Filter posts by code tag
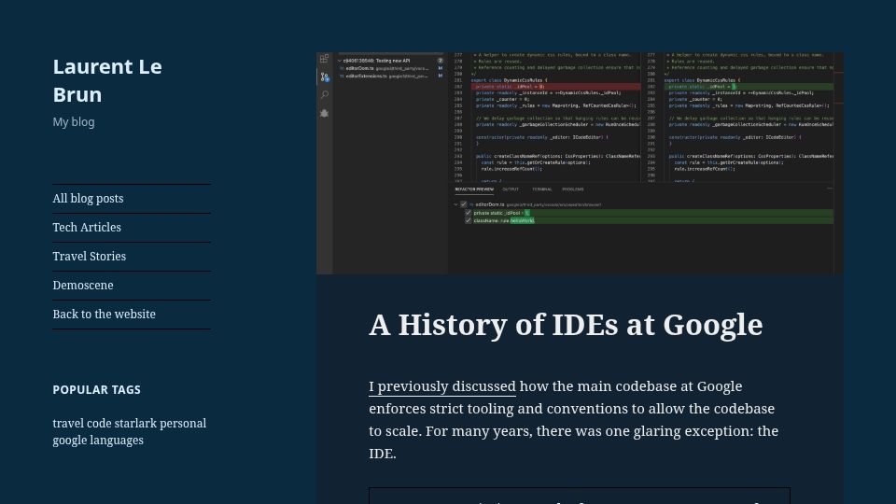The width and height of the screenshot is (896, 504). 99,424
